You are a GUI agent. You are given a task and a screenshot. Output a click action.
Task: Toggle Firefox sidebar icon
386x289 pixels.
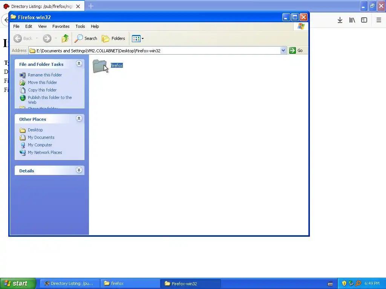point(364,20)
